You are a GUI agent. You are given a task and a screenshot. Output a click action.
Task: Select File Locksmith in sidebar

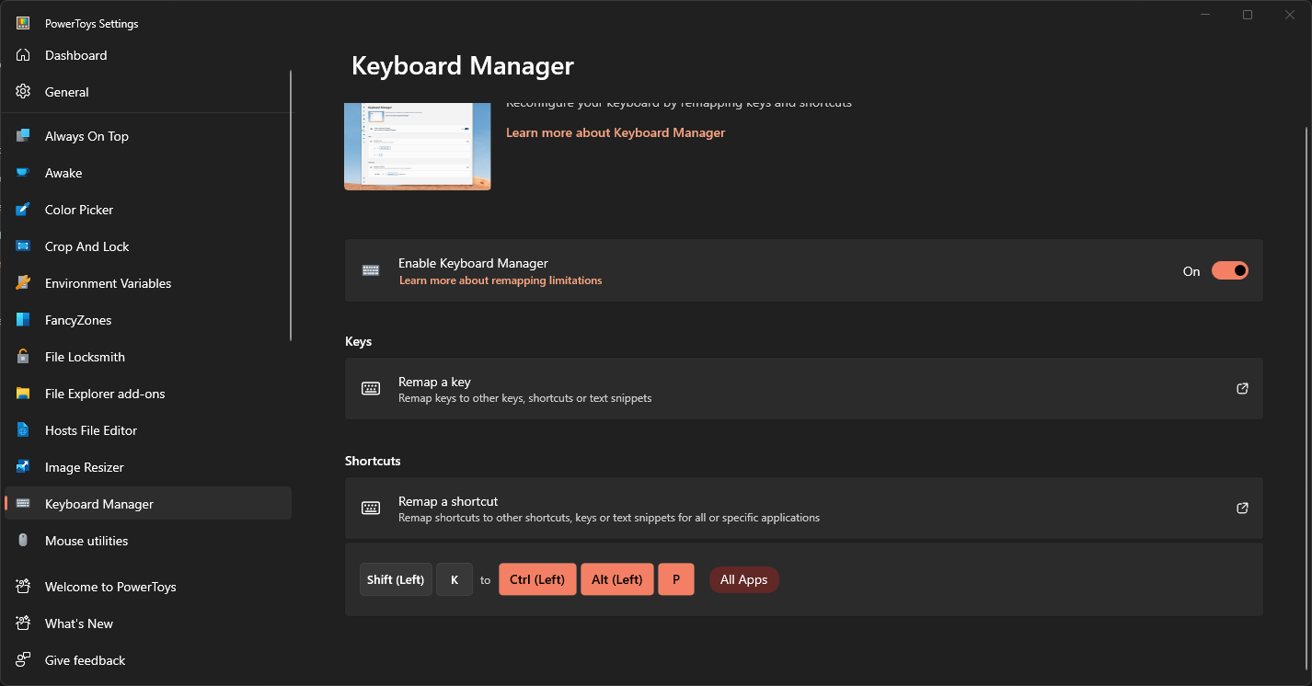coord(148,357)
